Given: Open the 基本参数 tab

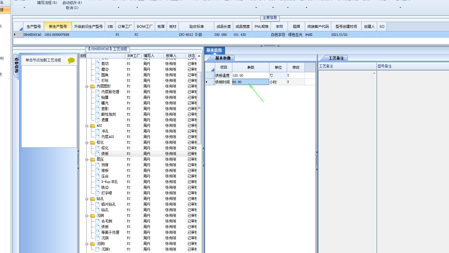Looking at the screenshot, I should 223,58.
